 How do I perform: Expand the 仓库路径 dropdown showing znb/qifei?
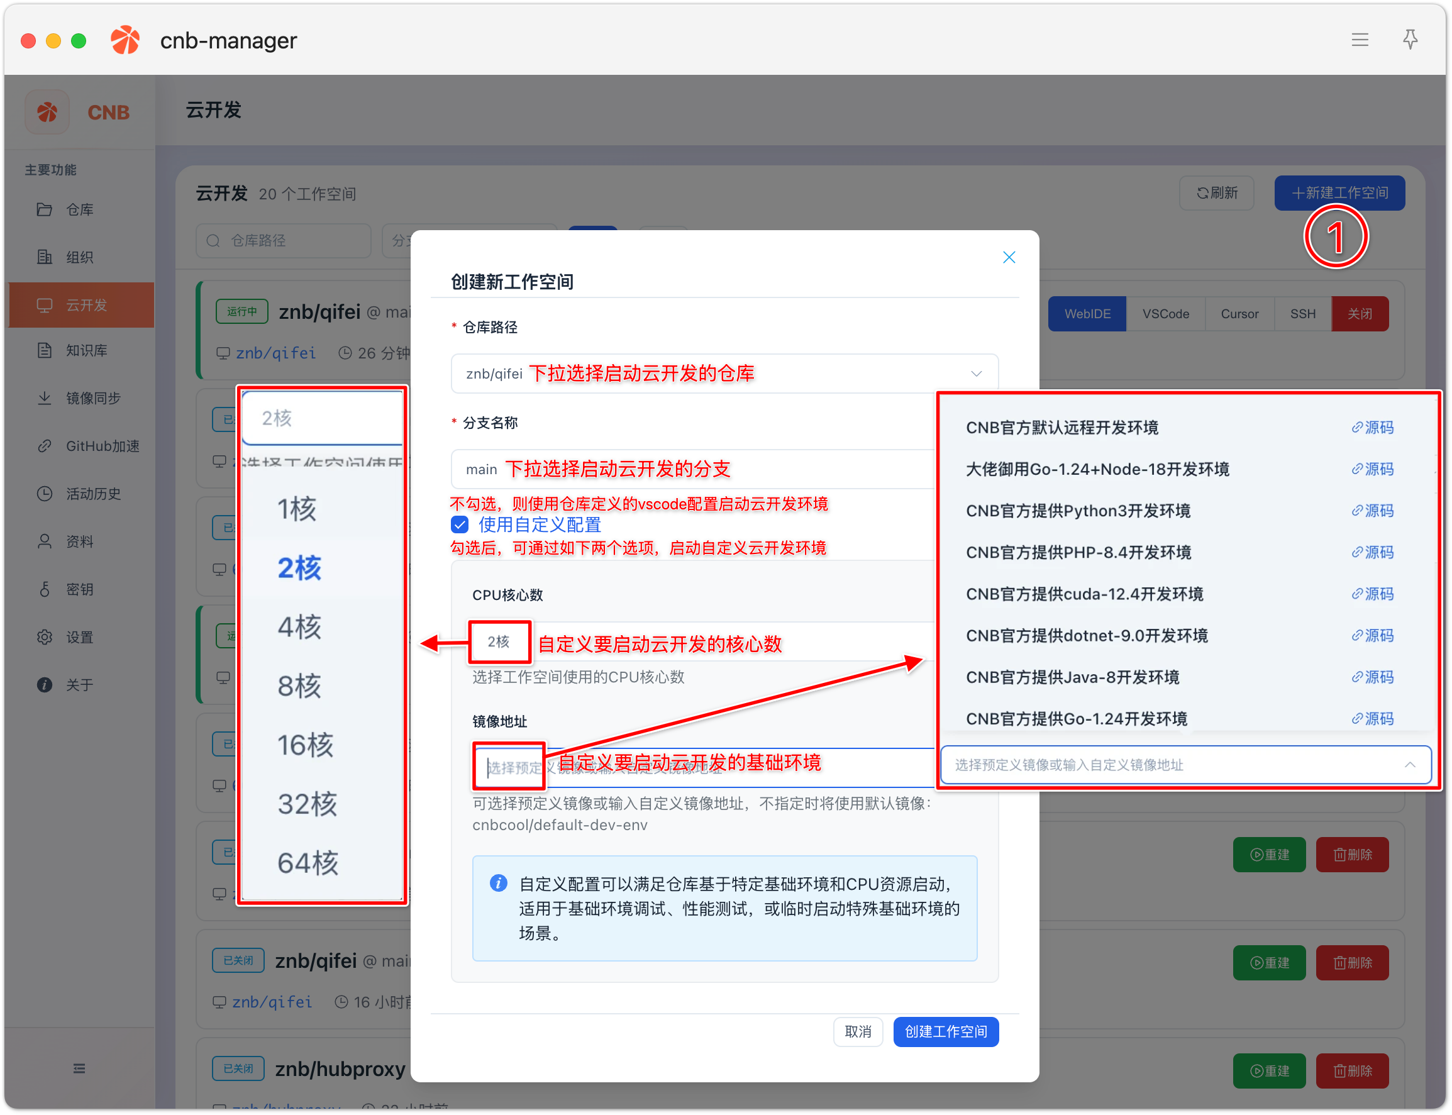tap(724, 374)
